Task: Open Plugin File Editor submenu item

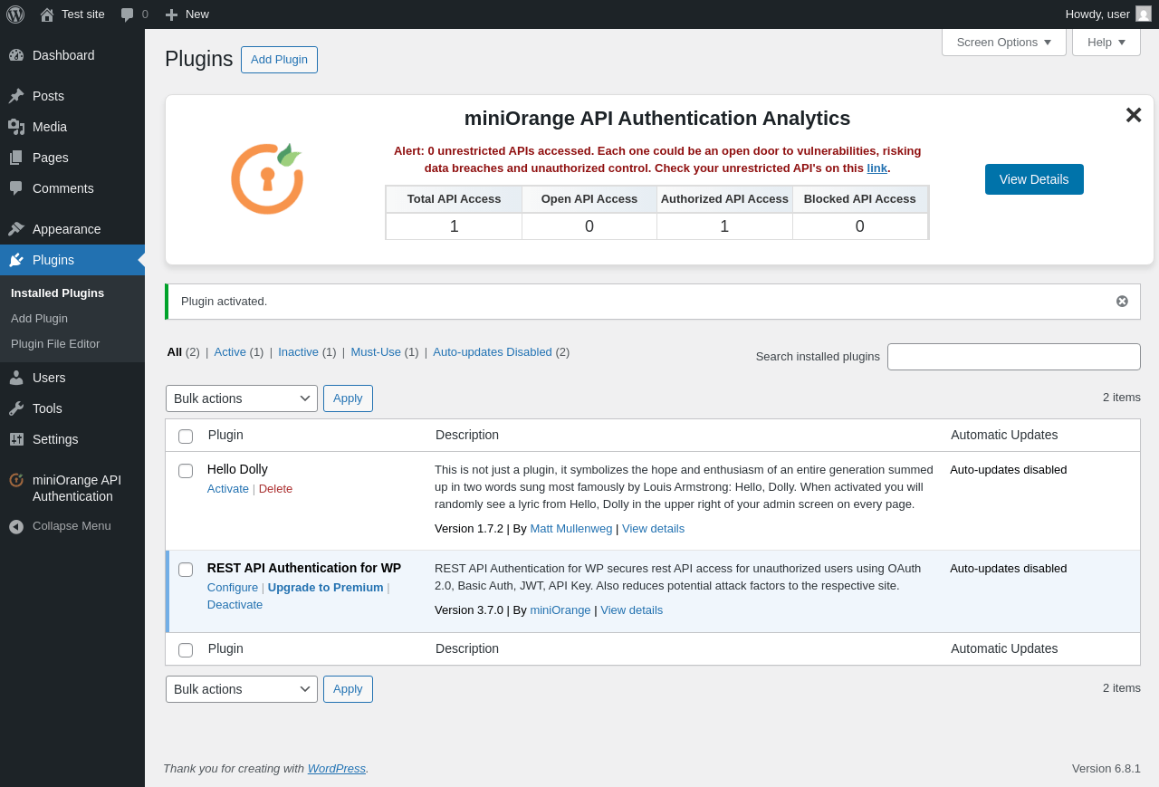Action: (55, 344)
